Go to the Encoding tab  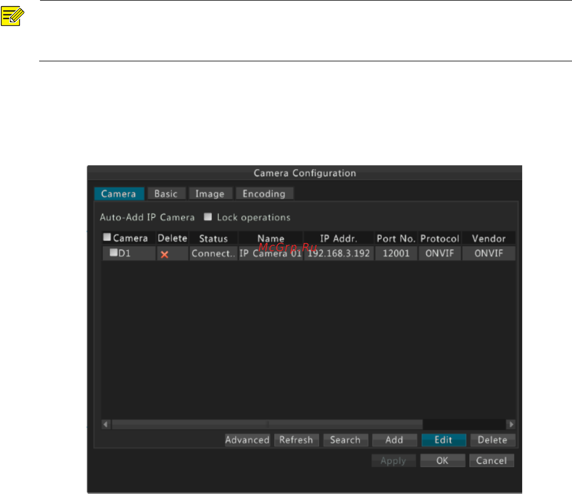click(264, 194)
